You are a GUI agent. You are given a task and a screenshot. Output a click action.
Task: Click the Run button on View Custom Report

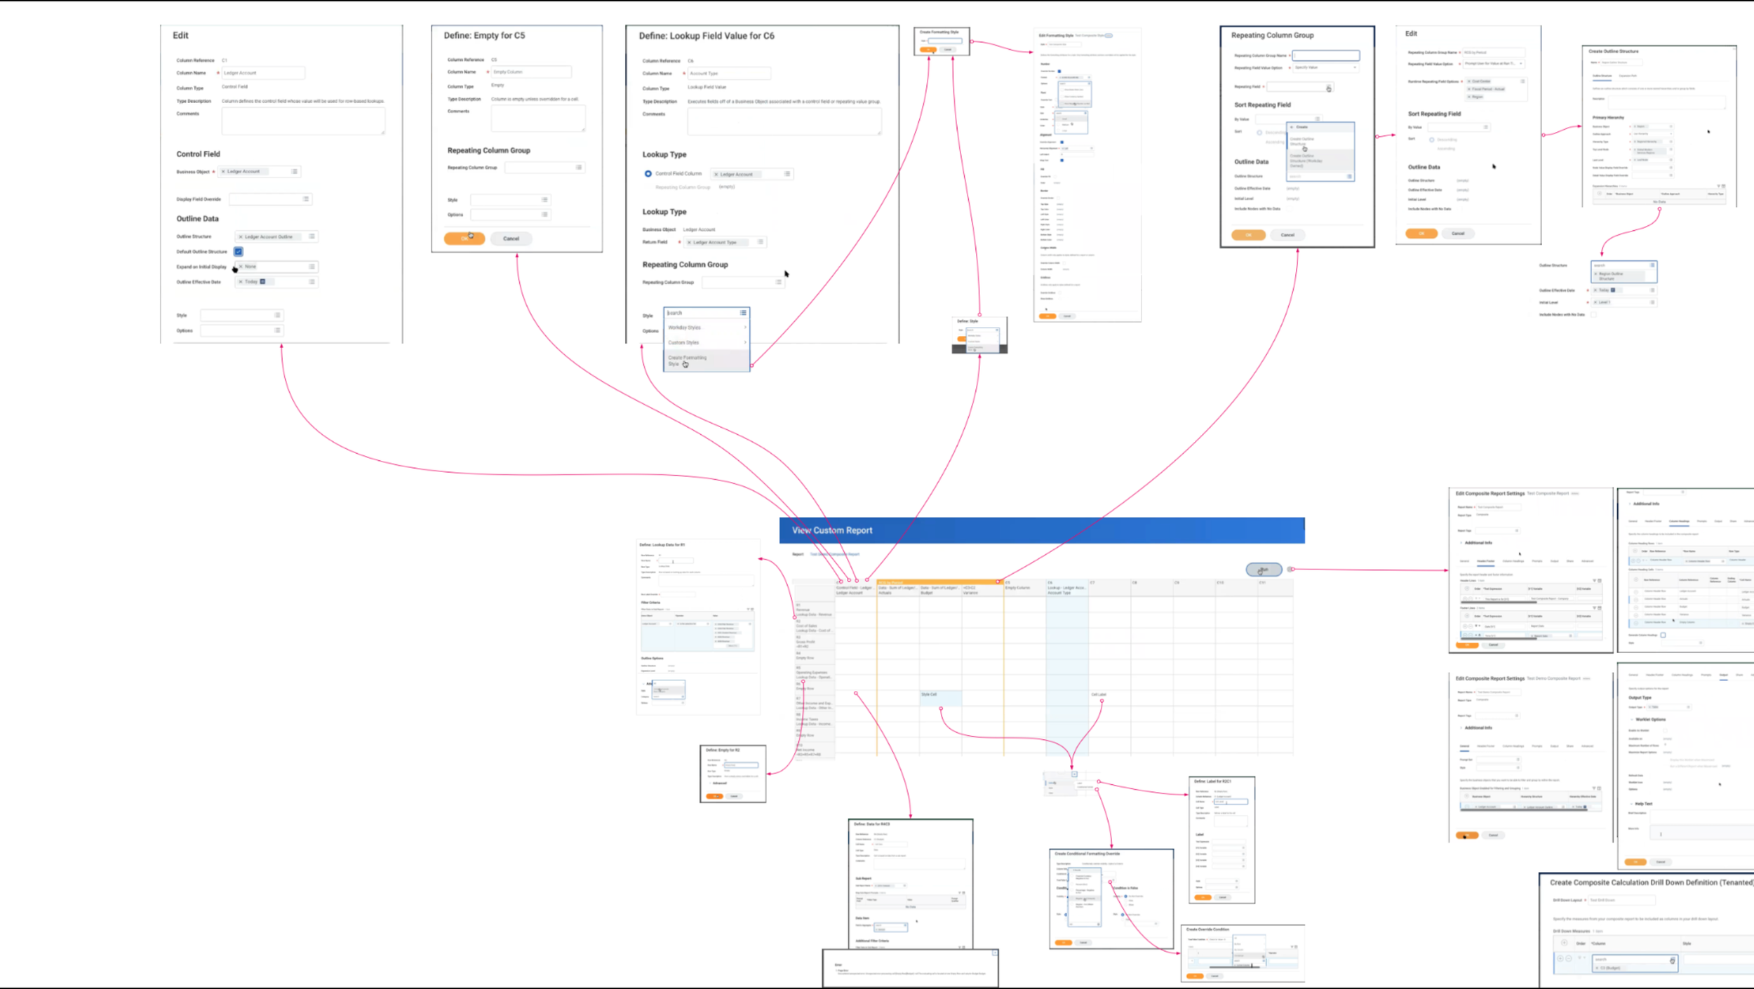(1264, 570)
